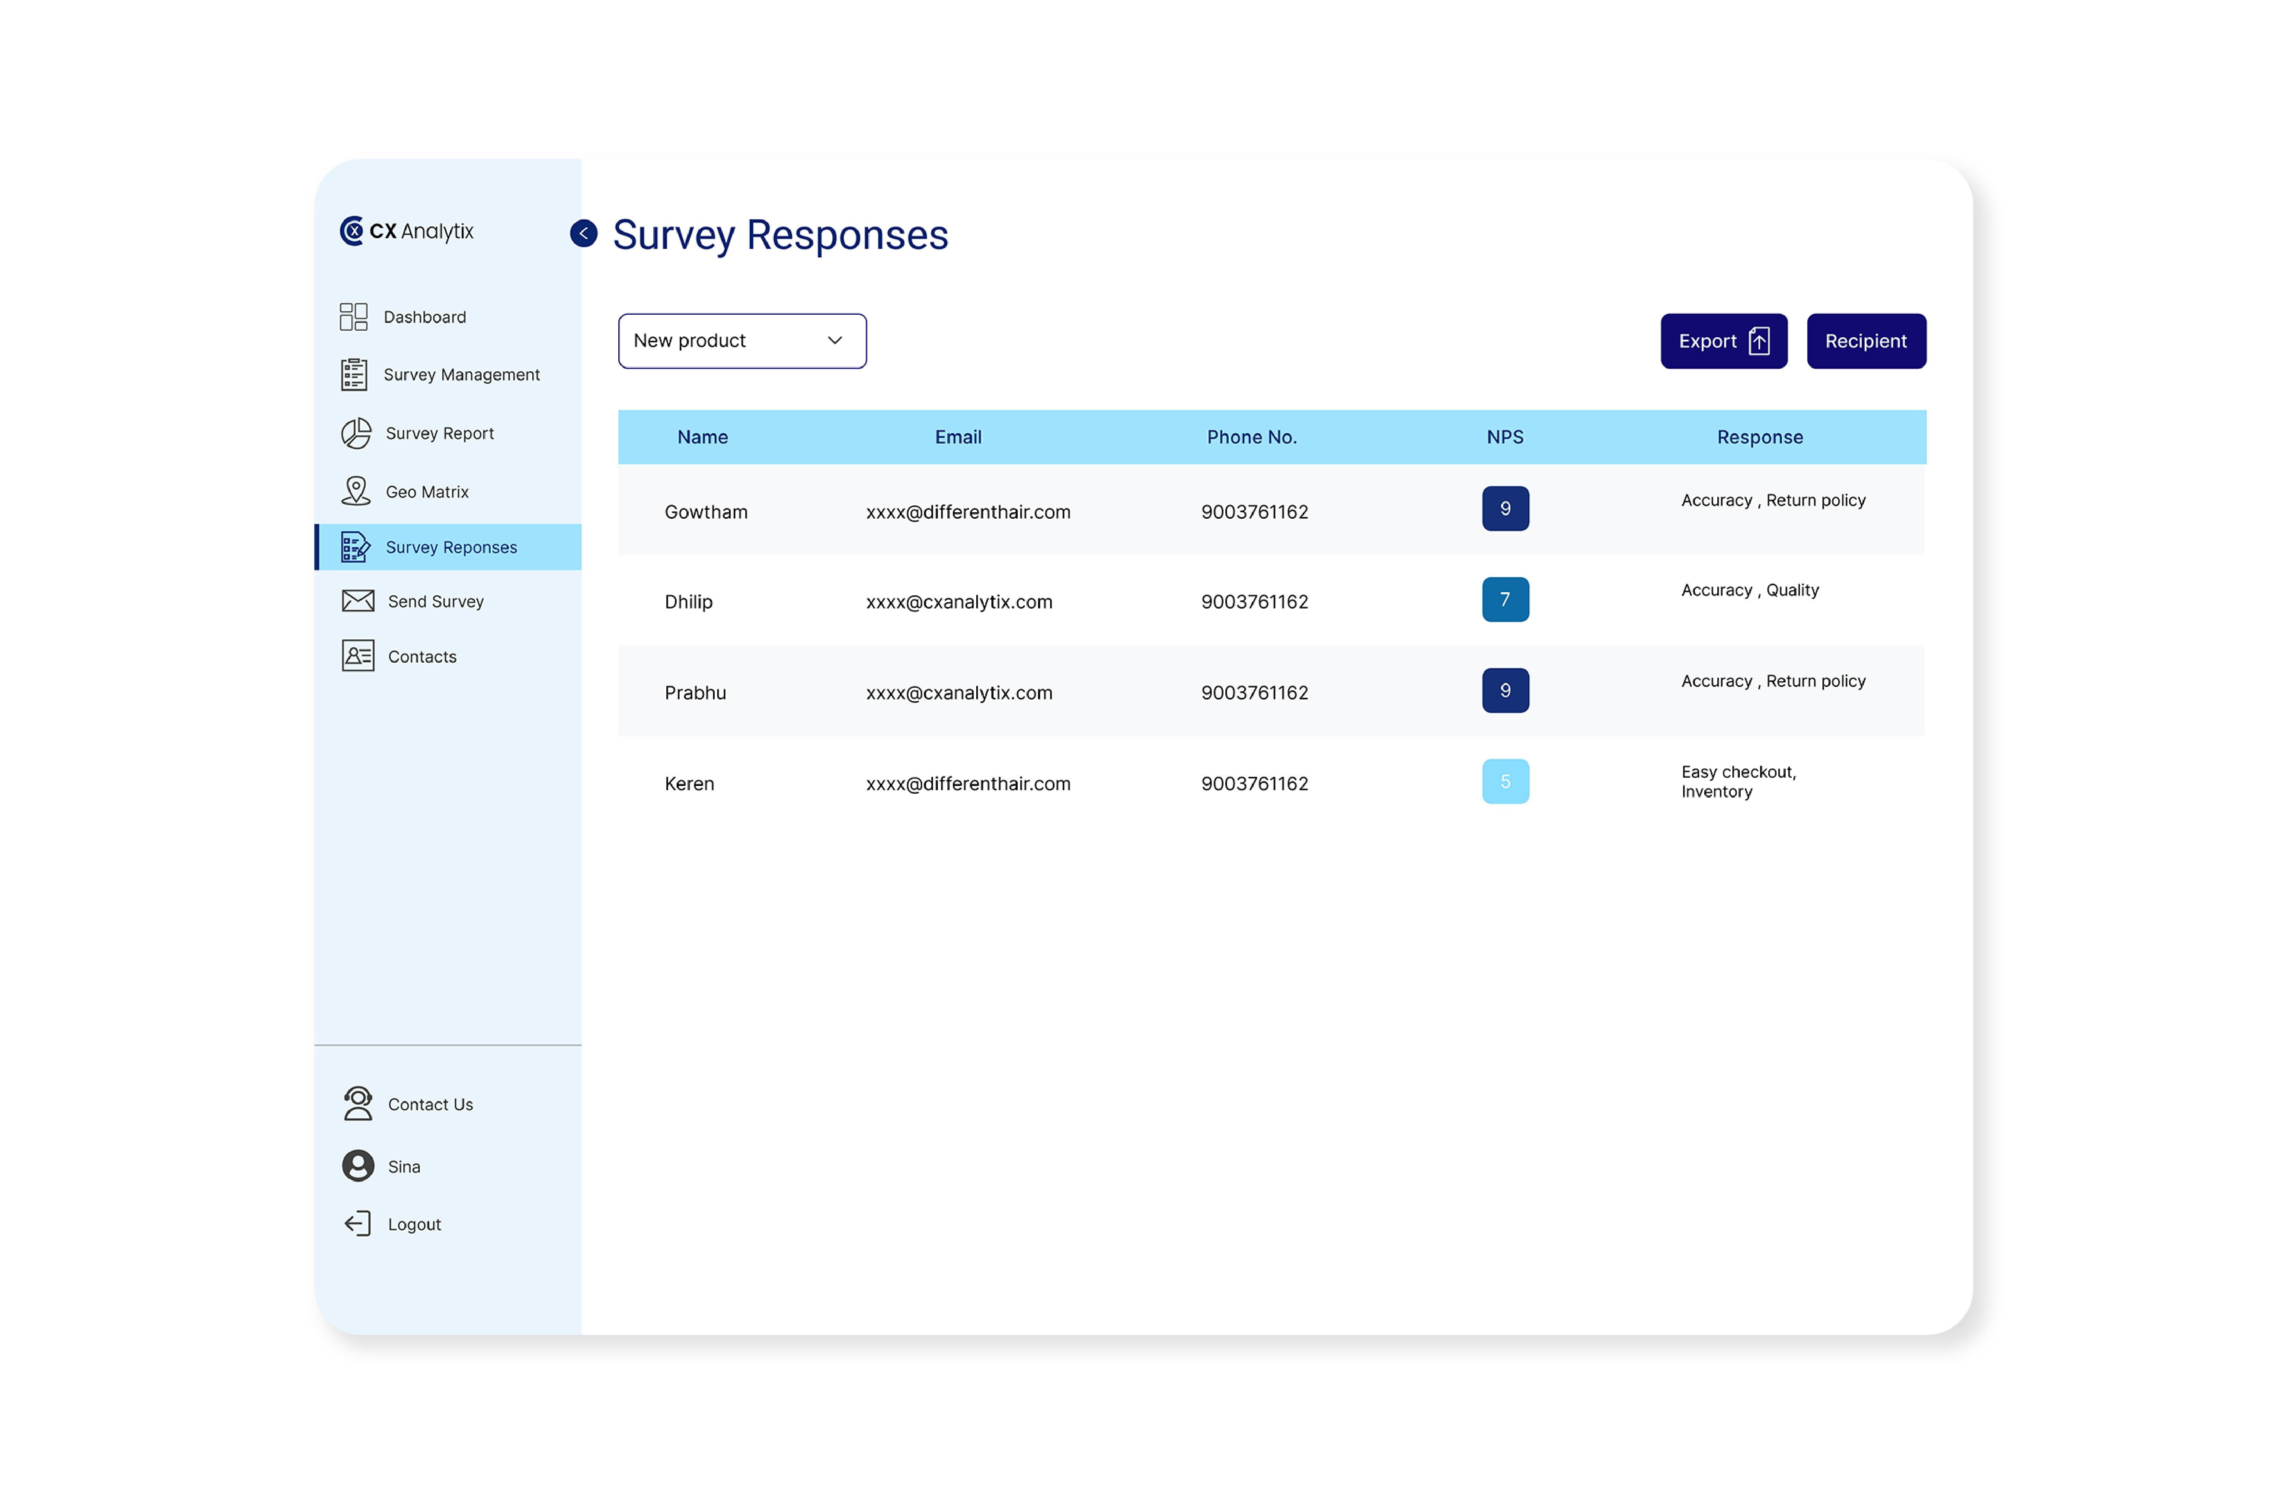Image resolution: width=2288 pixels, height=1494 pixels.
Task: Open the Sina account entry
Action: (404, 1167)
